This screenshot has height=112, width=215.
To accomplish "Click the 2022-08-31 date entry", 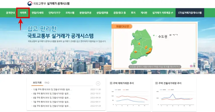I will (96, 102).
